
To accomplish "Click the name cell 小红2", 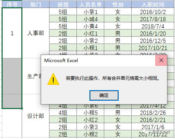I will [91, 120].
